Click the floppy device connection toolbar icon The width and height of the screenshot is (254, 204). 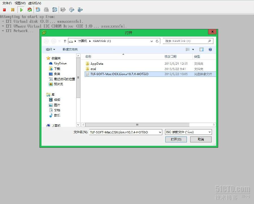(x=63, y=10)
